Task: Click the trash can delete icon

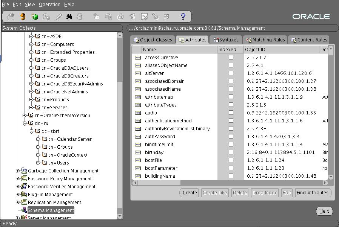Action: [x=80, y=17]
